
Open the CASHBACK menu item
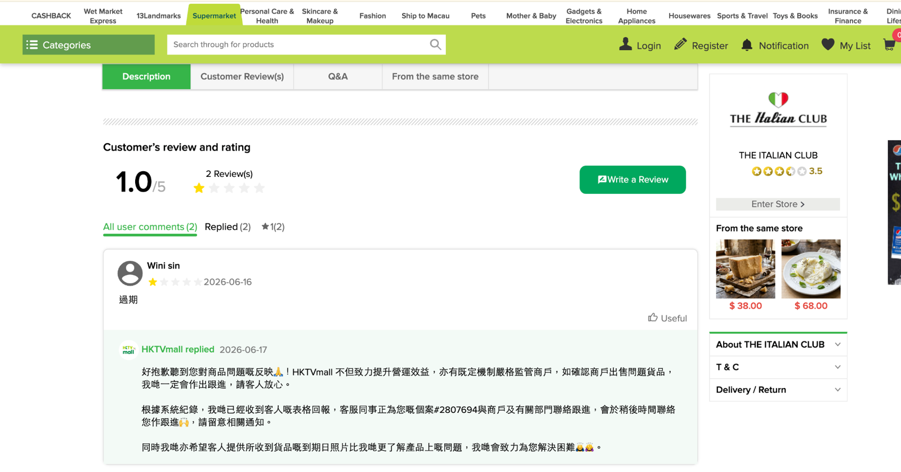(x=51, y=16)
